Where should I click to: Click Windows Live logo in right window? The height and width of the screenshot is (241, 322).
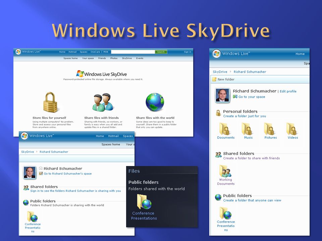tap(216, 54)
